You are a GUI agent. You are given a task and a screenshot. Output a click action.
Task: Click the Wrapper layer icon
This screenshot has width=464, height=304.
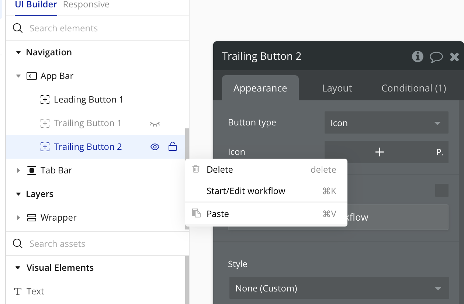coord(32,218)
